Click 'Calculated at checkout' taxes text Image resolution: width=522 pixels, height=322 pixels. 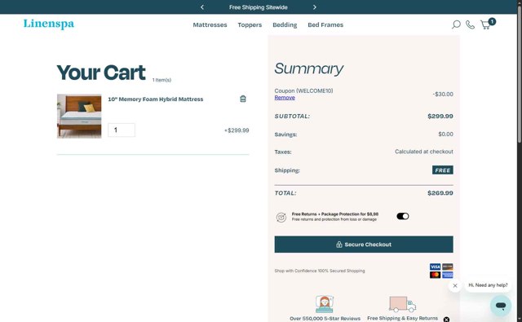[x=424, y=152]
